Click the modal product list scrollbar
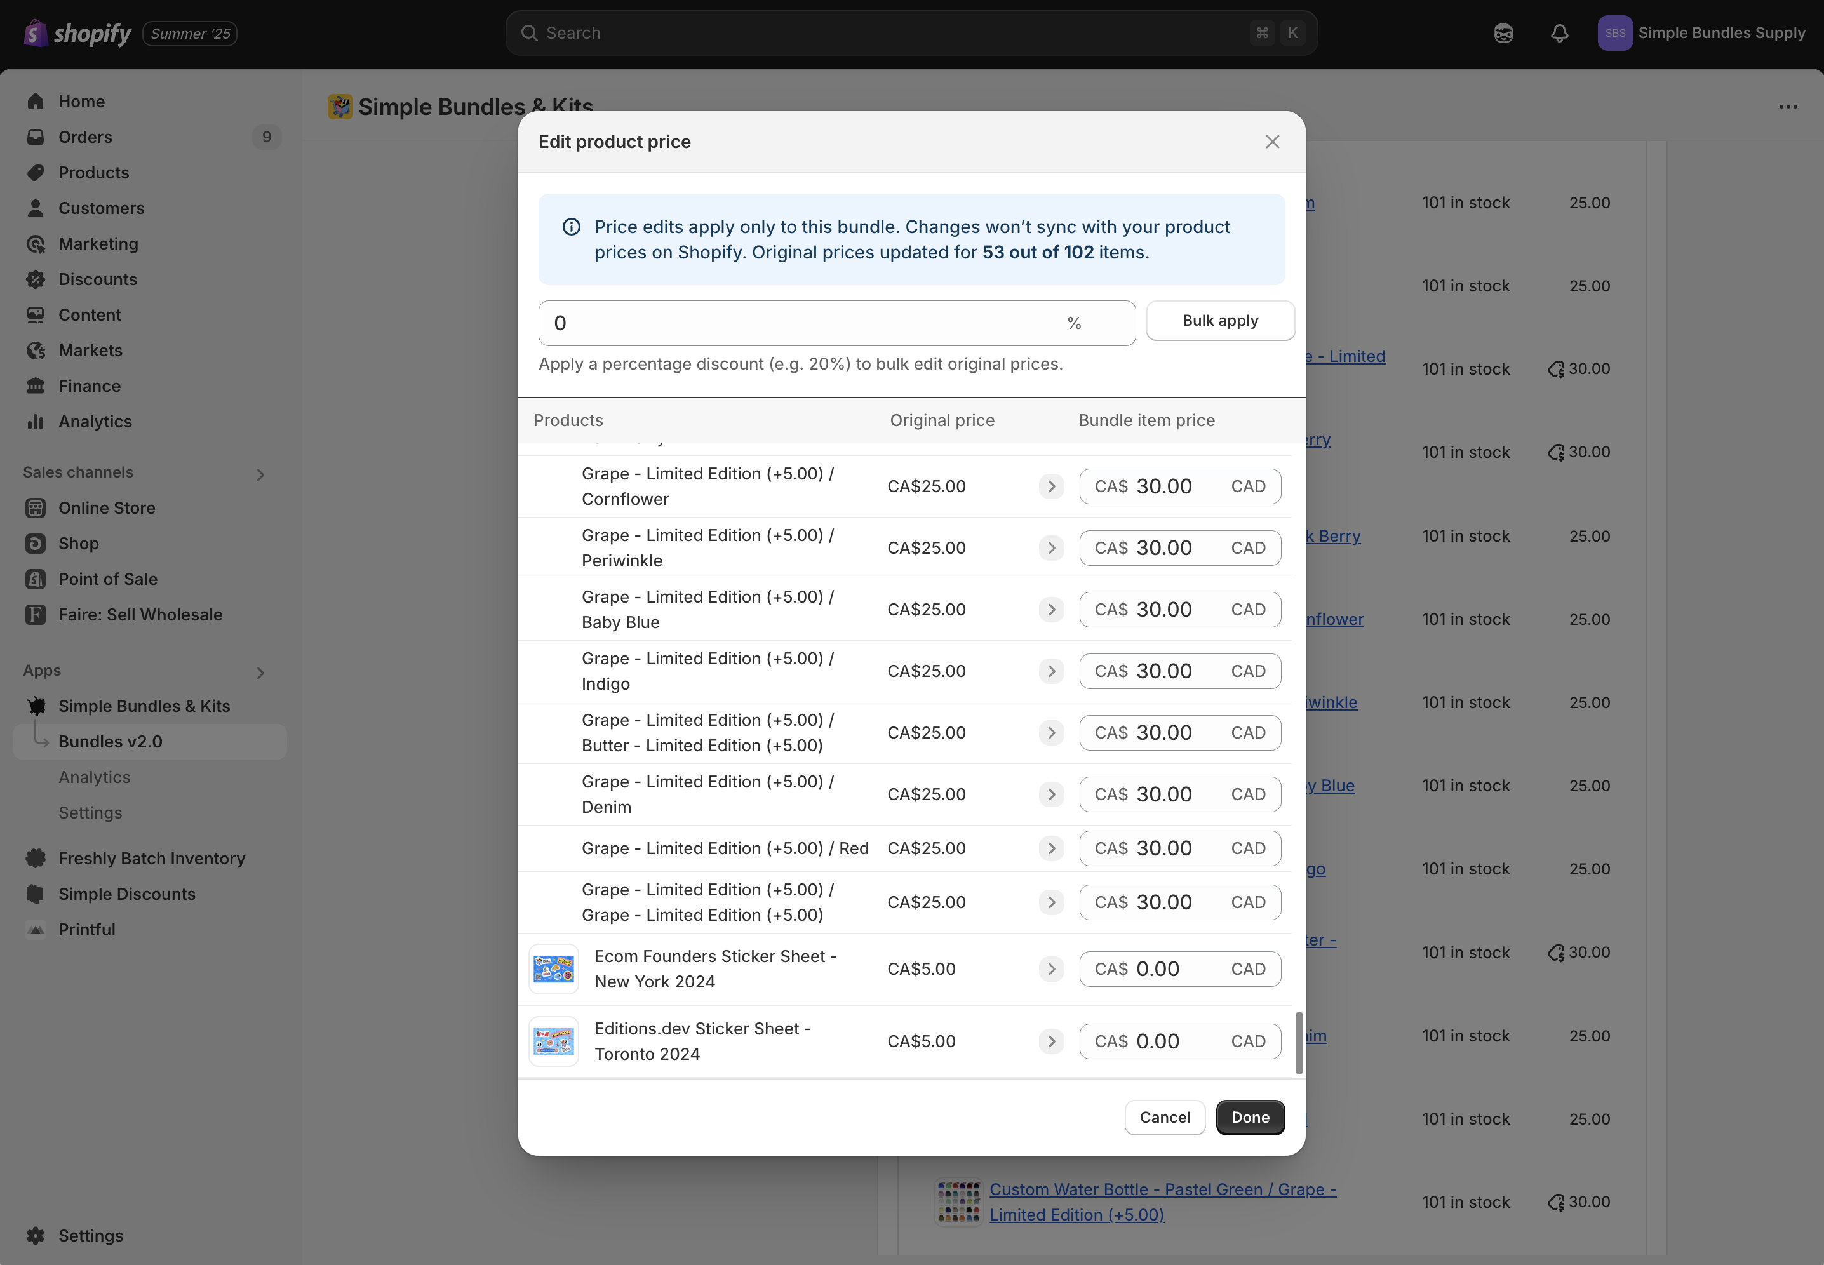Viewport: 1824px width, 1265px height. pos(1298,1043)
